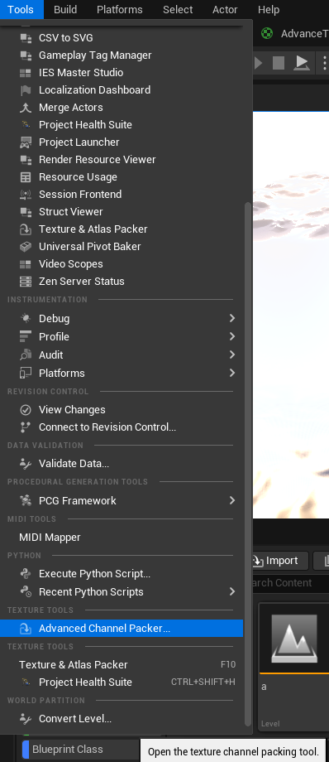Image resolution: width=329 pixels, height=762 pixels.
Task: Open the Tools menu in the menu bar
Action: (x=21, y=9)
